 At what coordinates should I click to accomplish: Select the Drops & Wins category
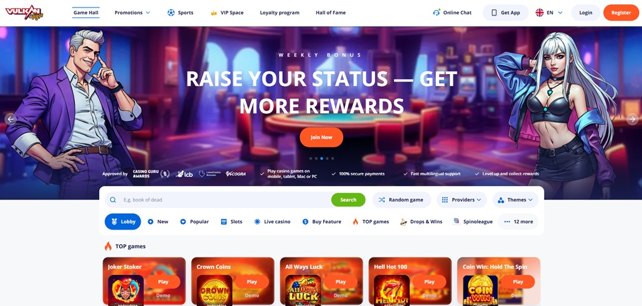tap(421, 222)
